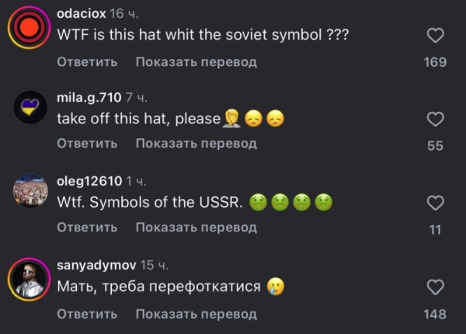Like sanyadymov's comment with the heart icon
Viewport: 466px width, 334px height.
436,287
